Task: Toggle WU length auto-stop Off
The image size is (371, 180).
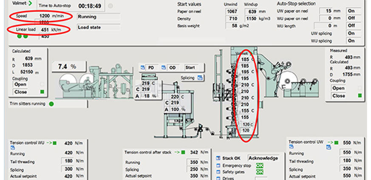Action: coord(354,25)
